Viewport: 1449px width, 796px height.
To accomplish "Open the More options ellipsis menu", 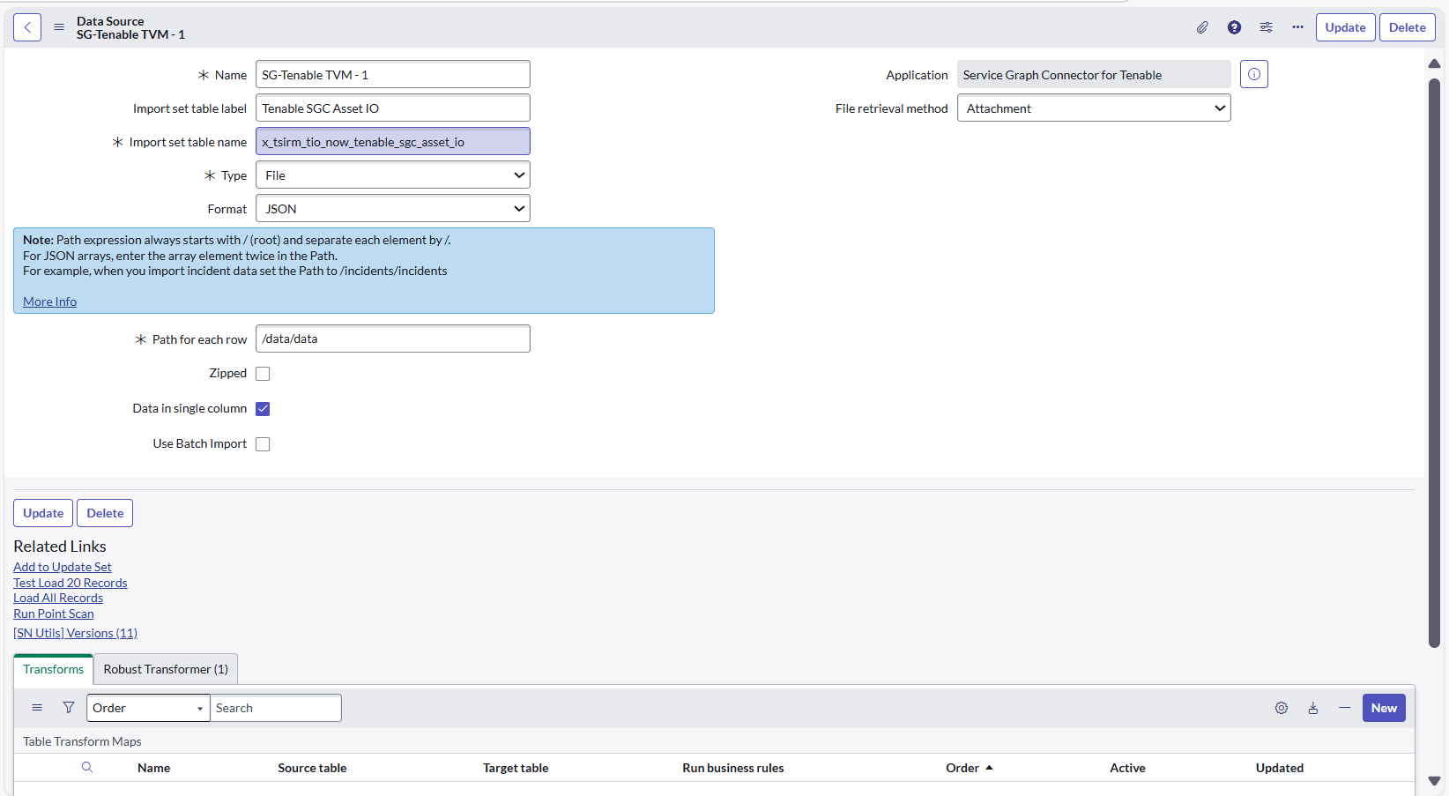I will coord(1297,27).
